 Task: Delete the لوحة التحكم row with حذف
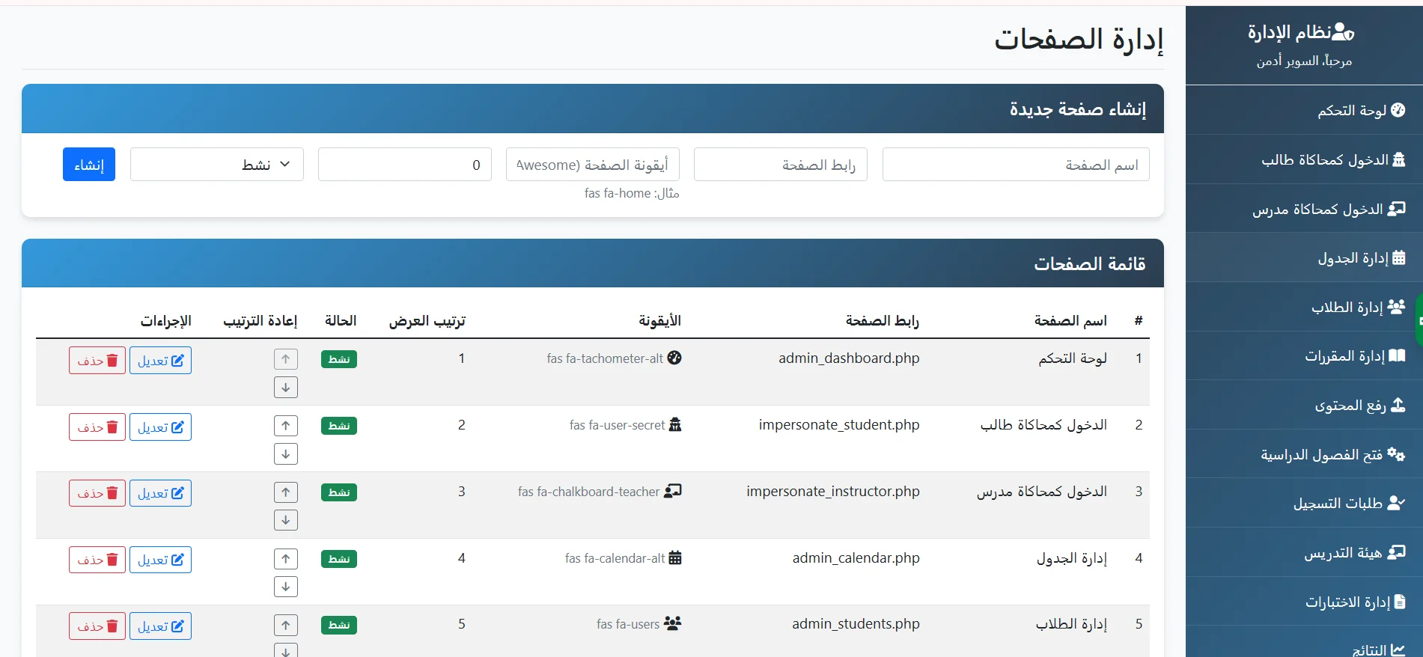97,361
